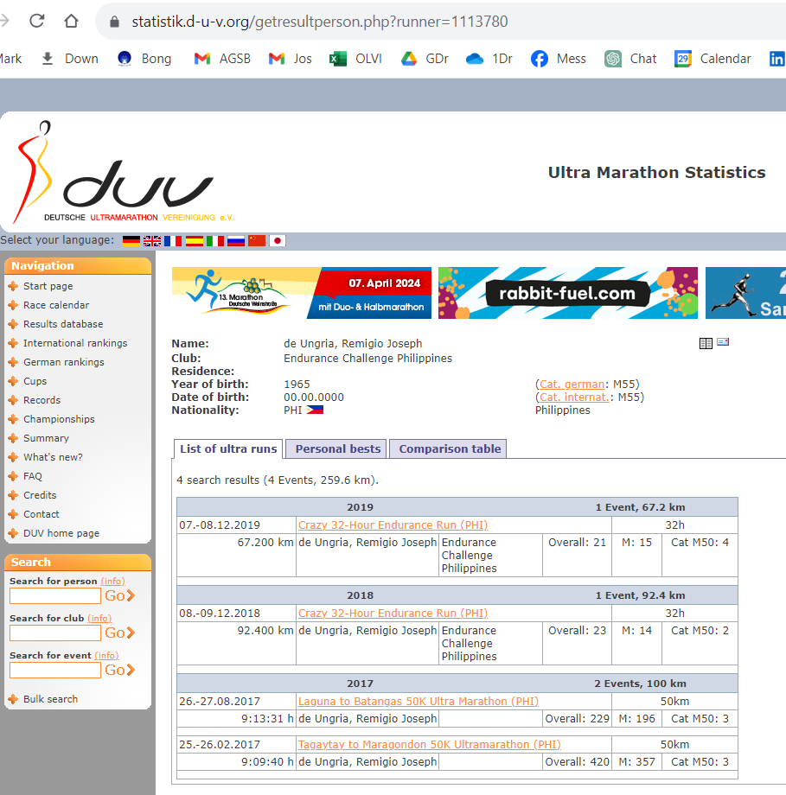786x795 pixels.
Task: Switch language using the German flag
Action: [x=131, y=241]
